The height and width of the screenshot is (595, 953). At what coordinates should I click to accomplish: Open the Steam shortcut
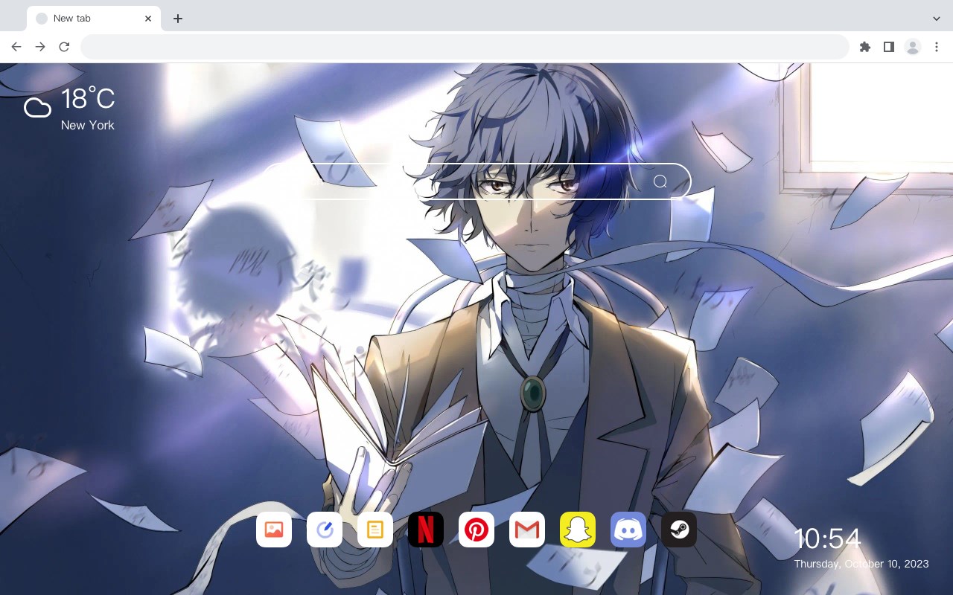[679, 530]
